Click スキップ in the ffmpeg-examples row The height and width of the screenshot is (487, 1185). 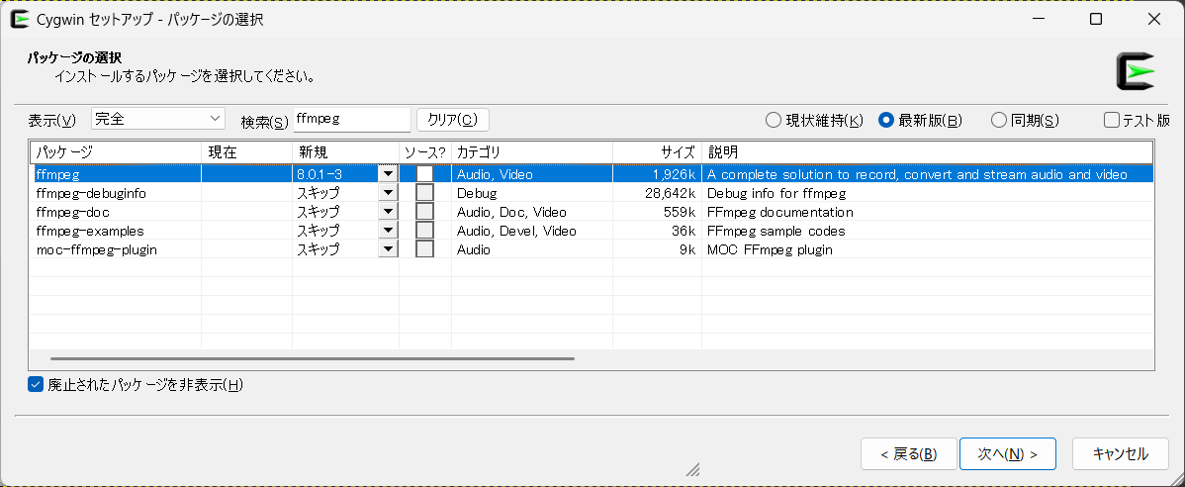point(318,231)
